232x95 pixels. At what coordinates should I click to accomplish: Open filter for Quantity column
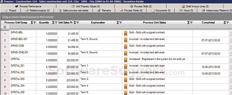pos(56,23)
